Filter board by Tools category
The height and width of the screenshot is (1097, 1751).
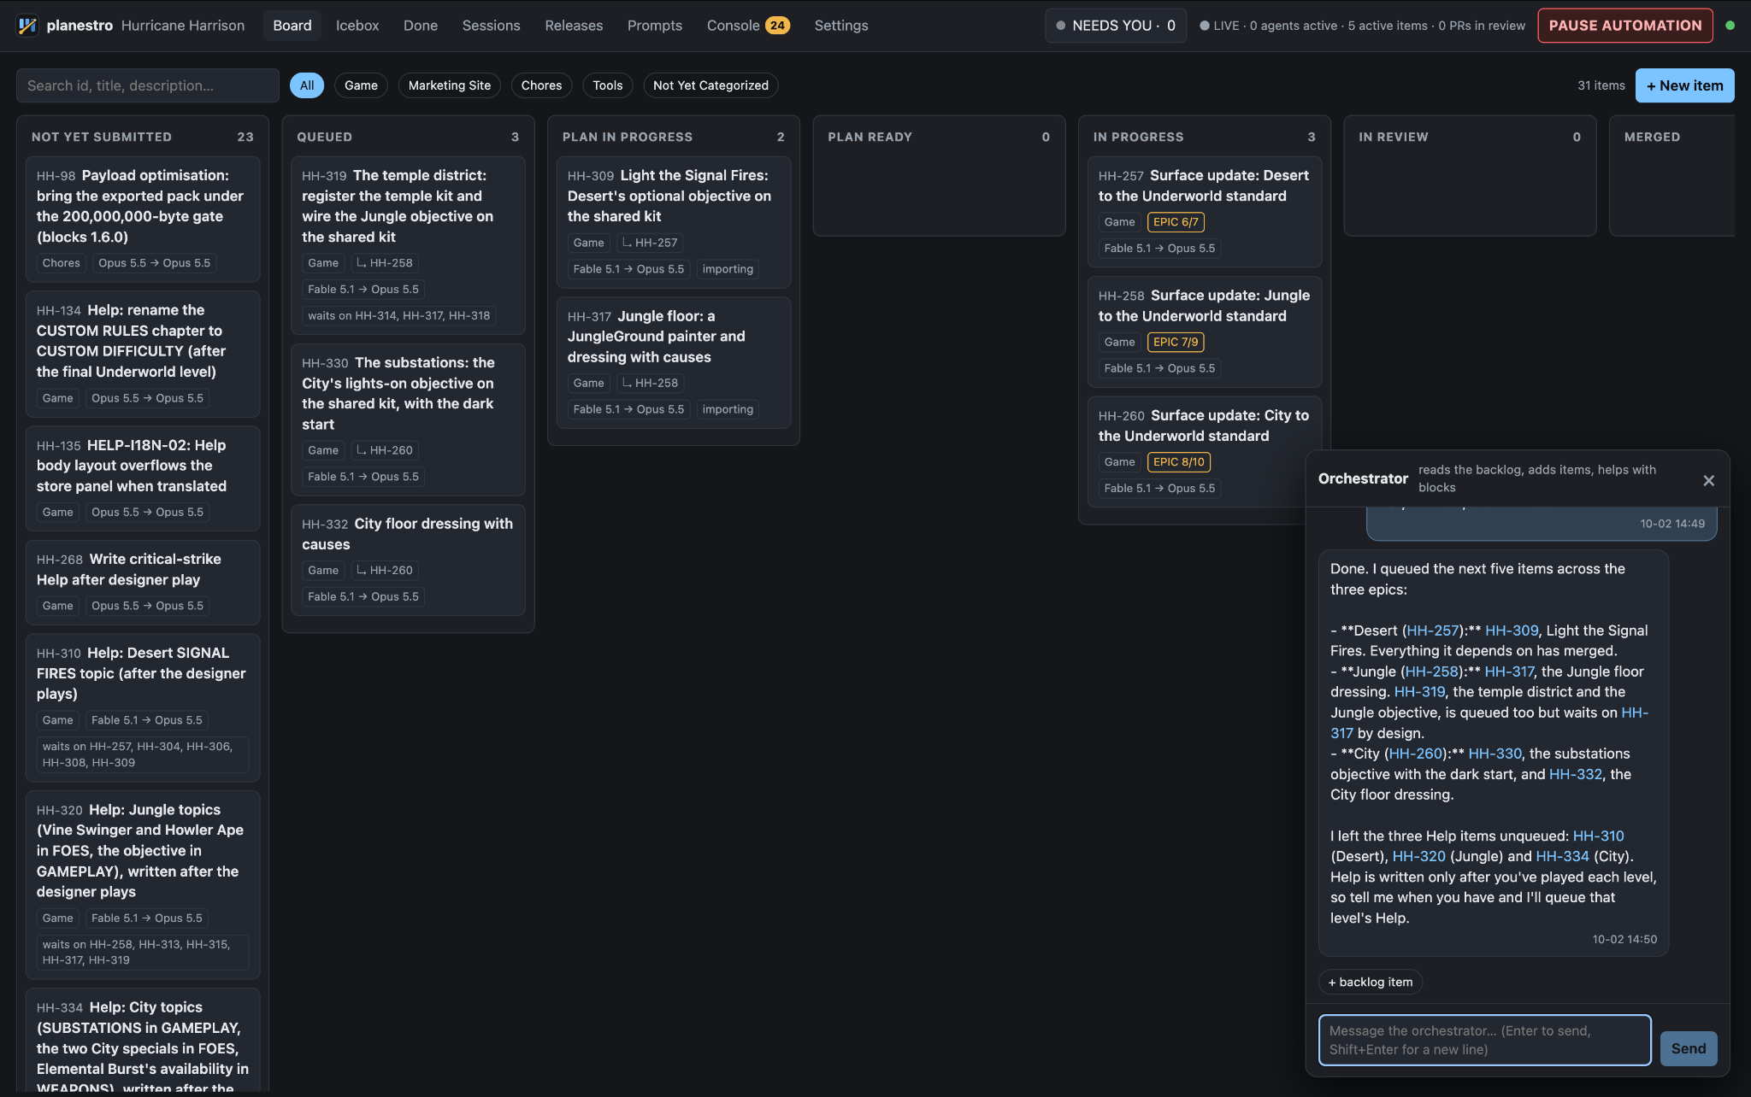(x=608, y=85)
